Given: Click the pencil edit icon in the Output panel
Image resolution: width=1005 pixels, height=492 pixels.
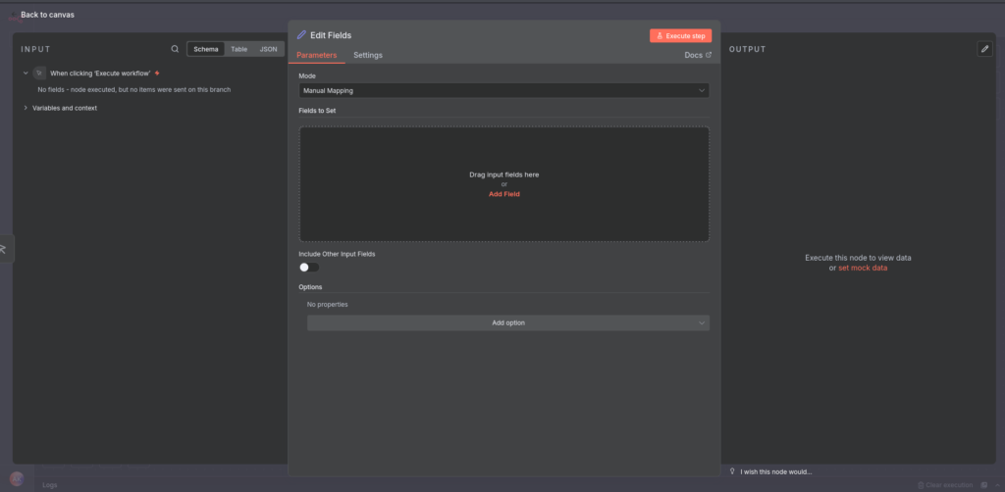Looking at the screenshot, I should pyautogui.click(x=984, y=49).
